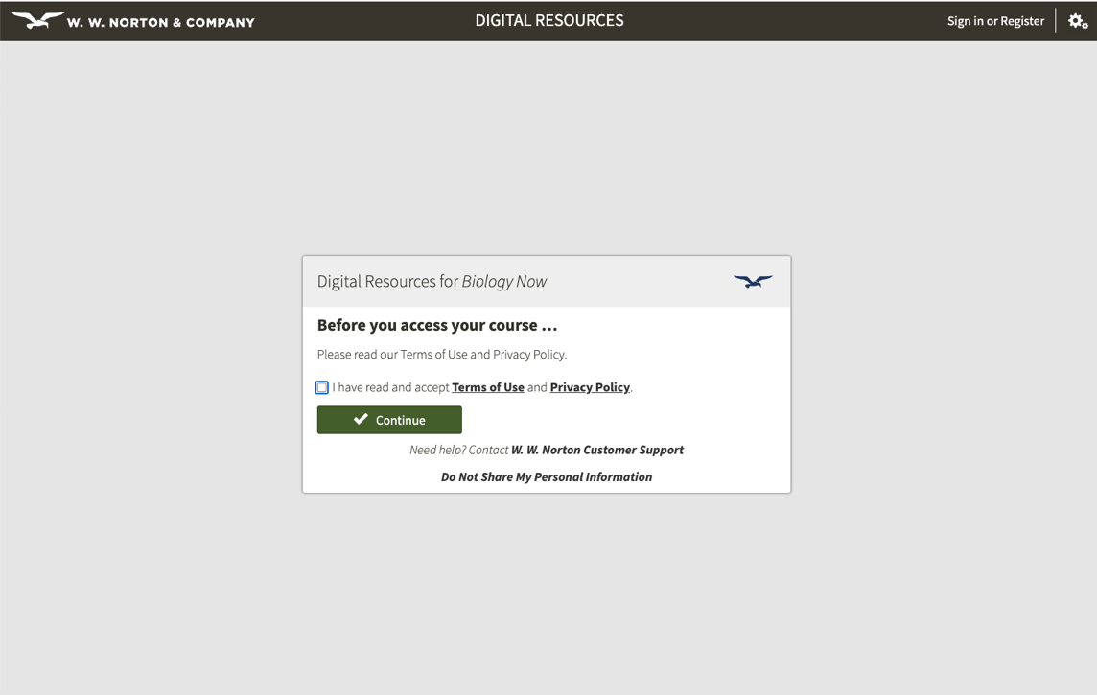Click the DIGITAL RESOURCES header title
Image resolution: width=1097 pixels, height=695 pixels.
click(x=549, y=20)
